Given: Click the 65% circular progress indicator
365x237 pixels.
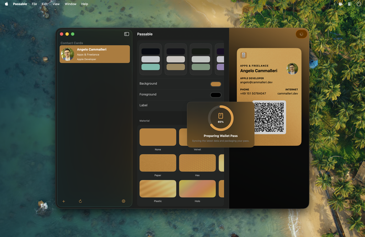Looking at the screenshot, I should coord(221,118).
